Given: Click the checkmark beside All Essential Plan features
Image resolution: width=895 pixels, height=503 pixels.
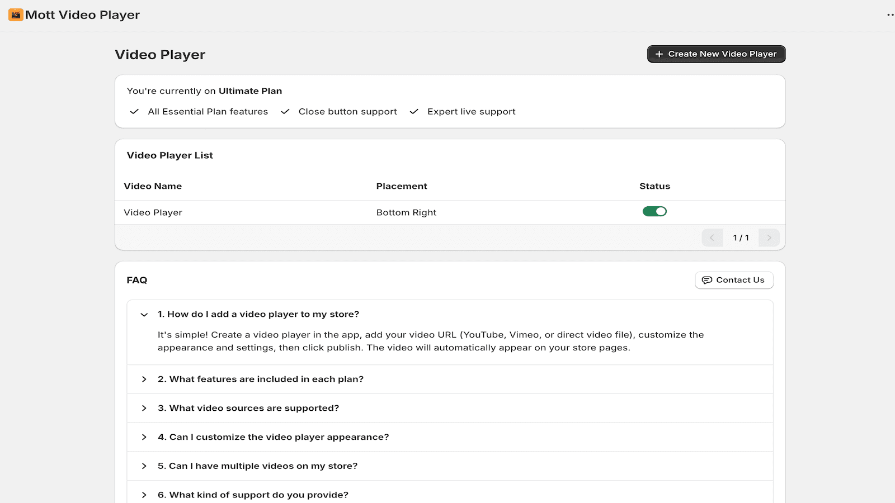Looking at the screenshot, I should (x=134, y=111).
